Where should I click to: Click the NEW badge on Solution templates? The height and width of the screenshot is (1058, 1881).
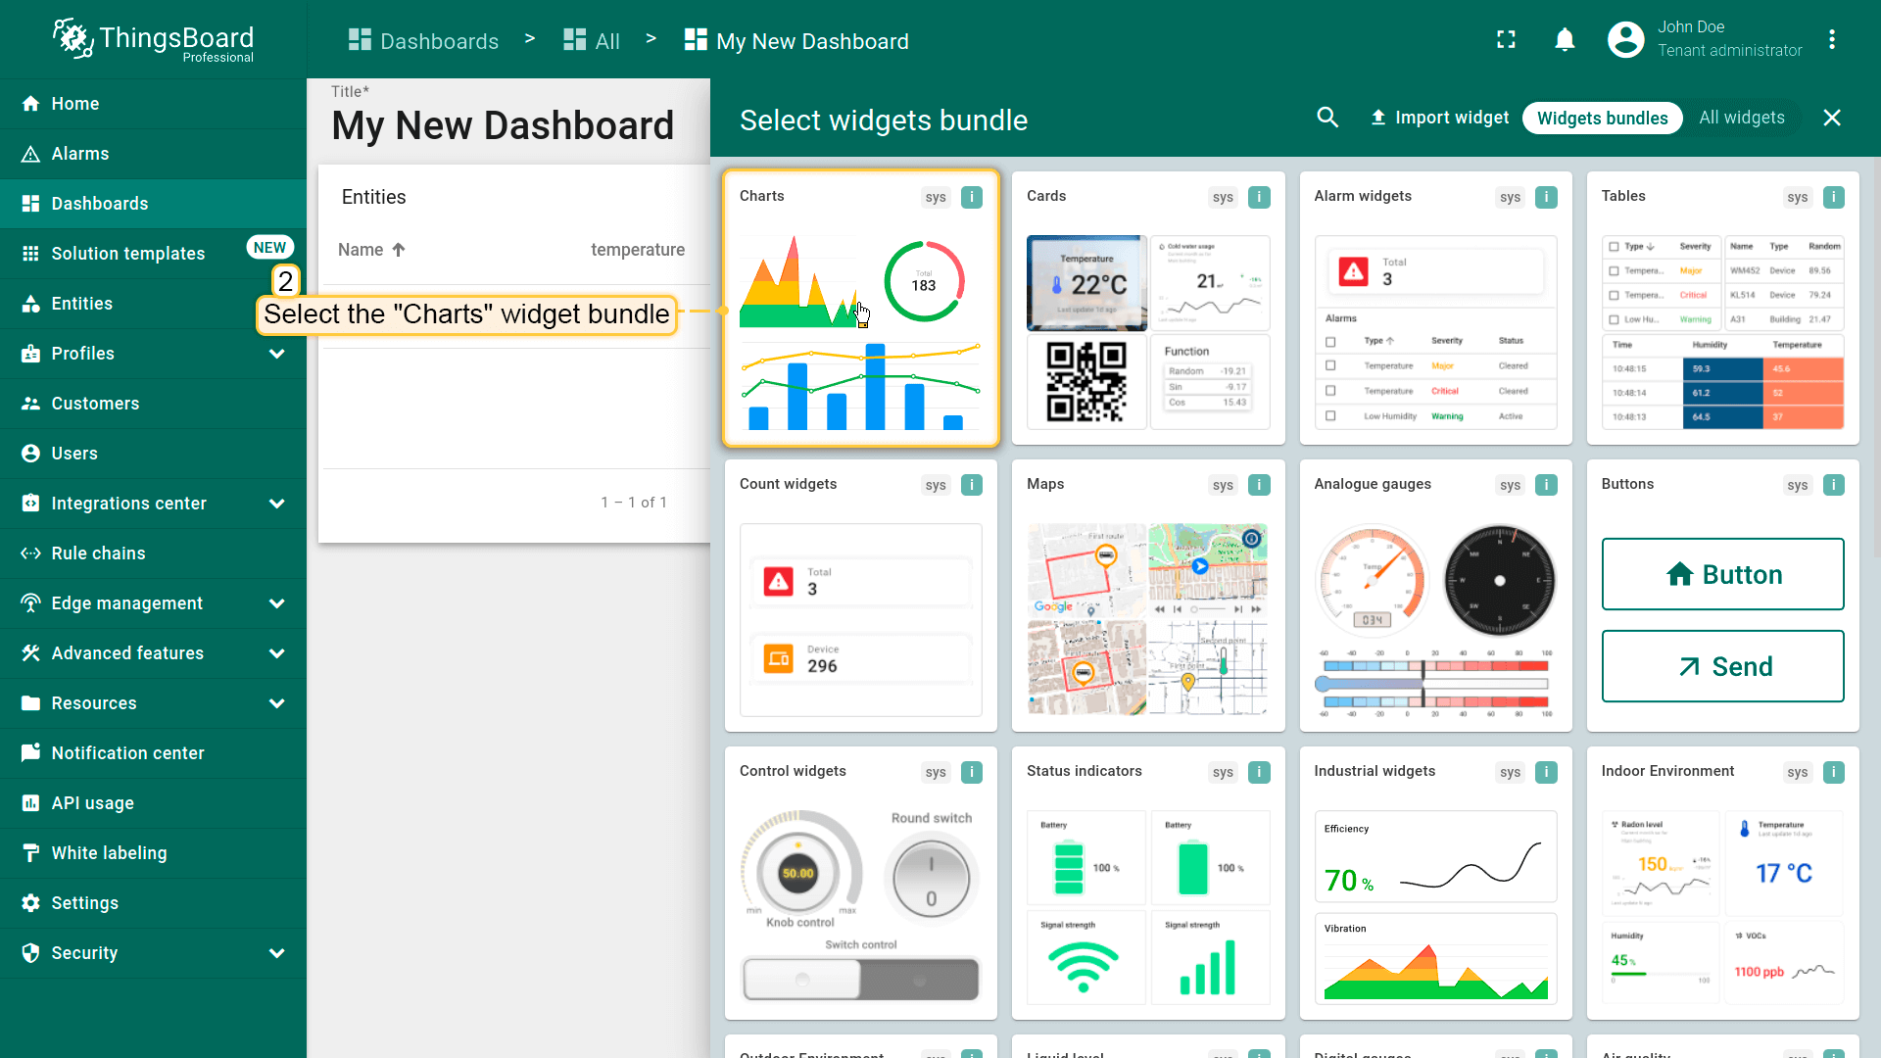(269, 248)
